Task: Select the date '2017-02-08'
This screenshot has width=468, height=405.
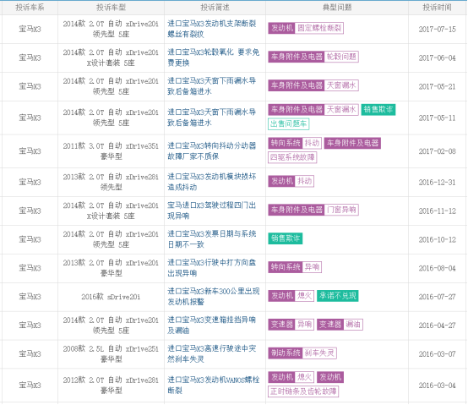Action: pyautogui.click(x=438, y=151)
